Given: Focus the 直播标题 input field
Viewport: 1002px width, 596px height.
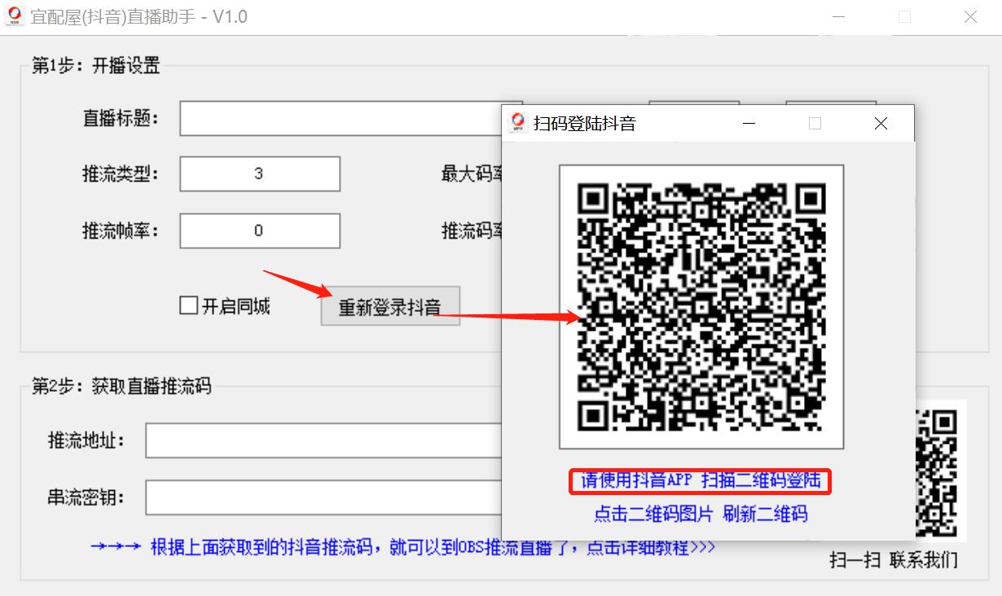Looking at the screenshot, I should [341, 118].
